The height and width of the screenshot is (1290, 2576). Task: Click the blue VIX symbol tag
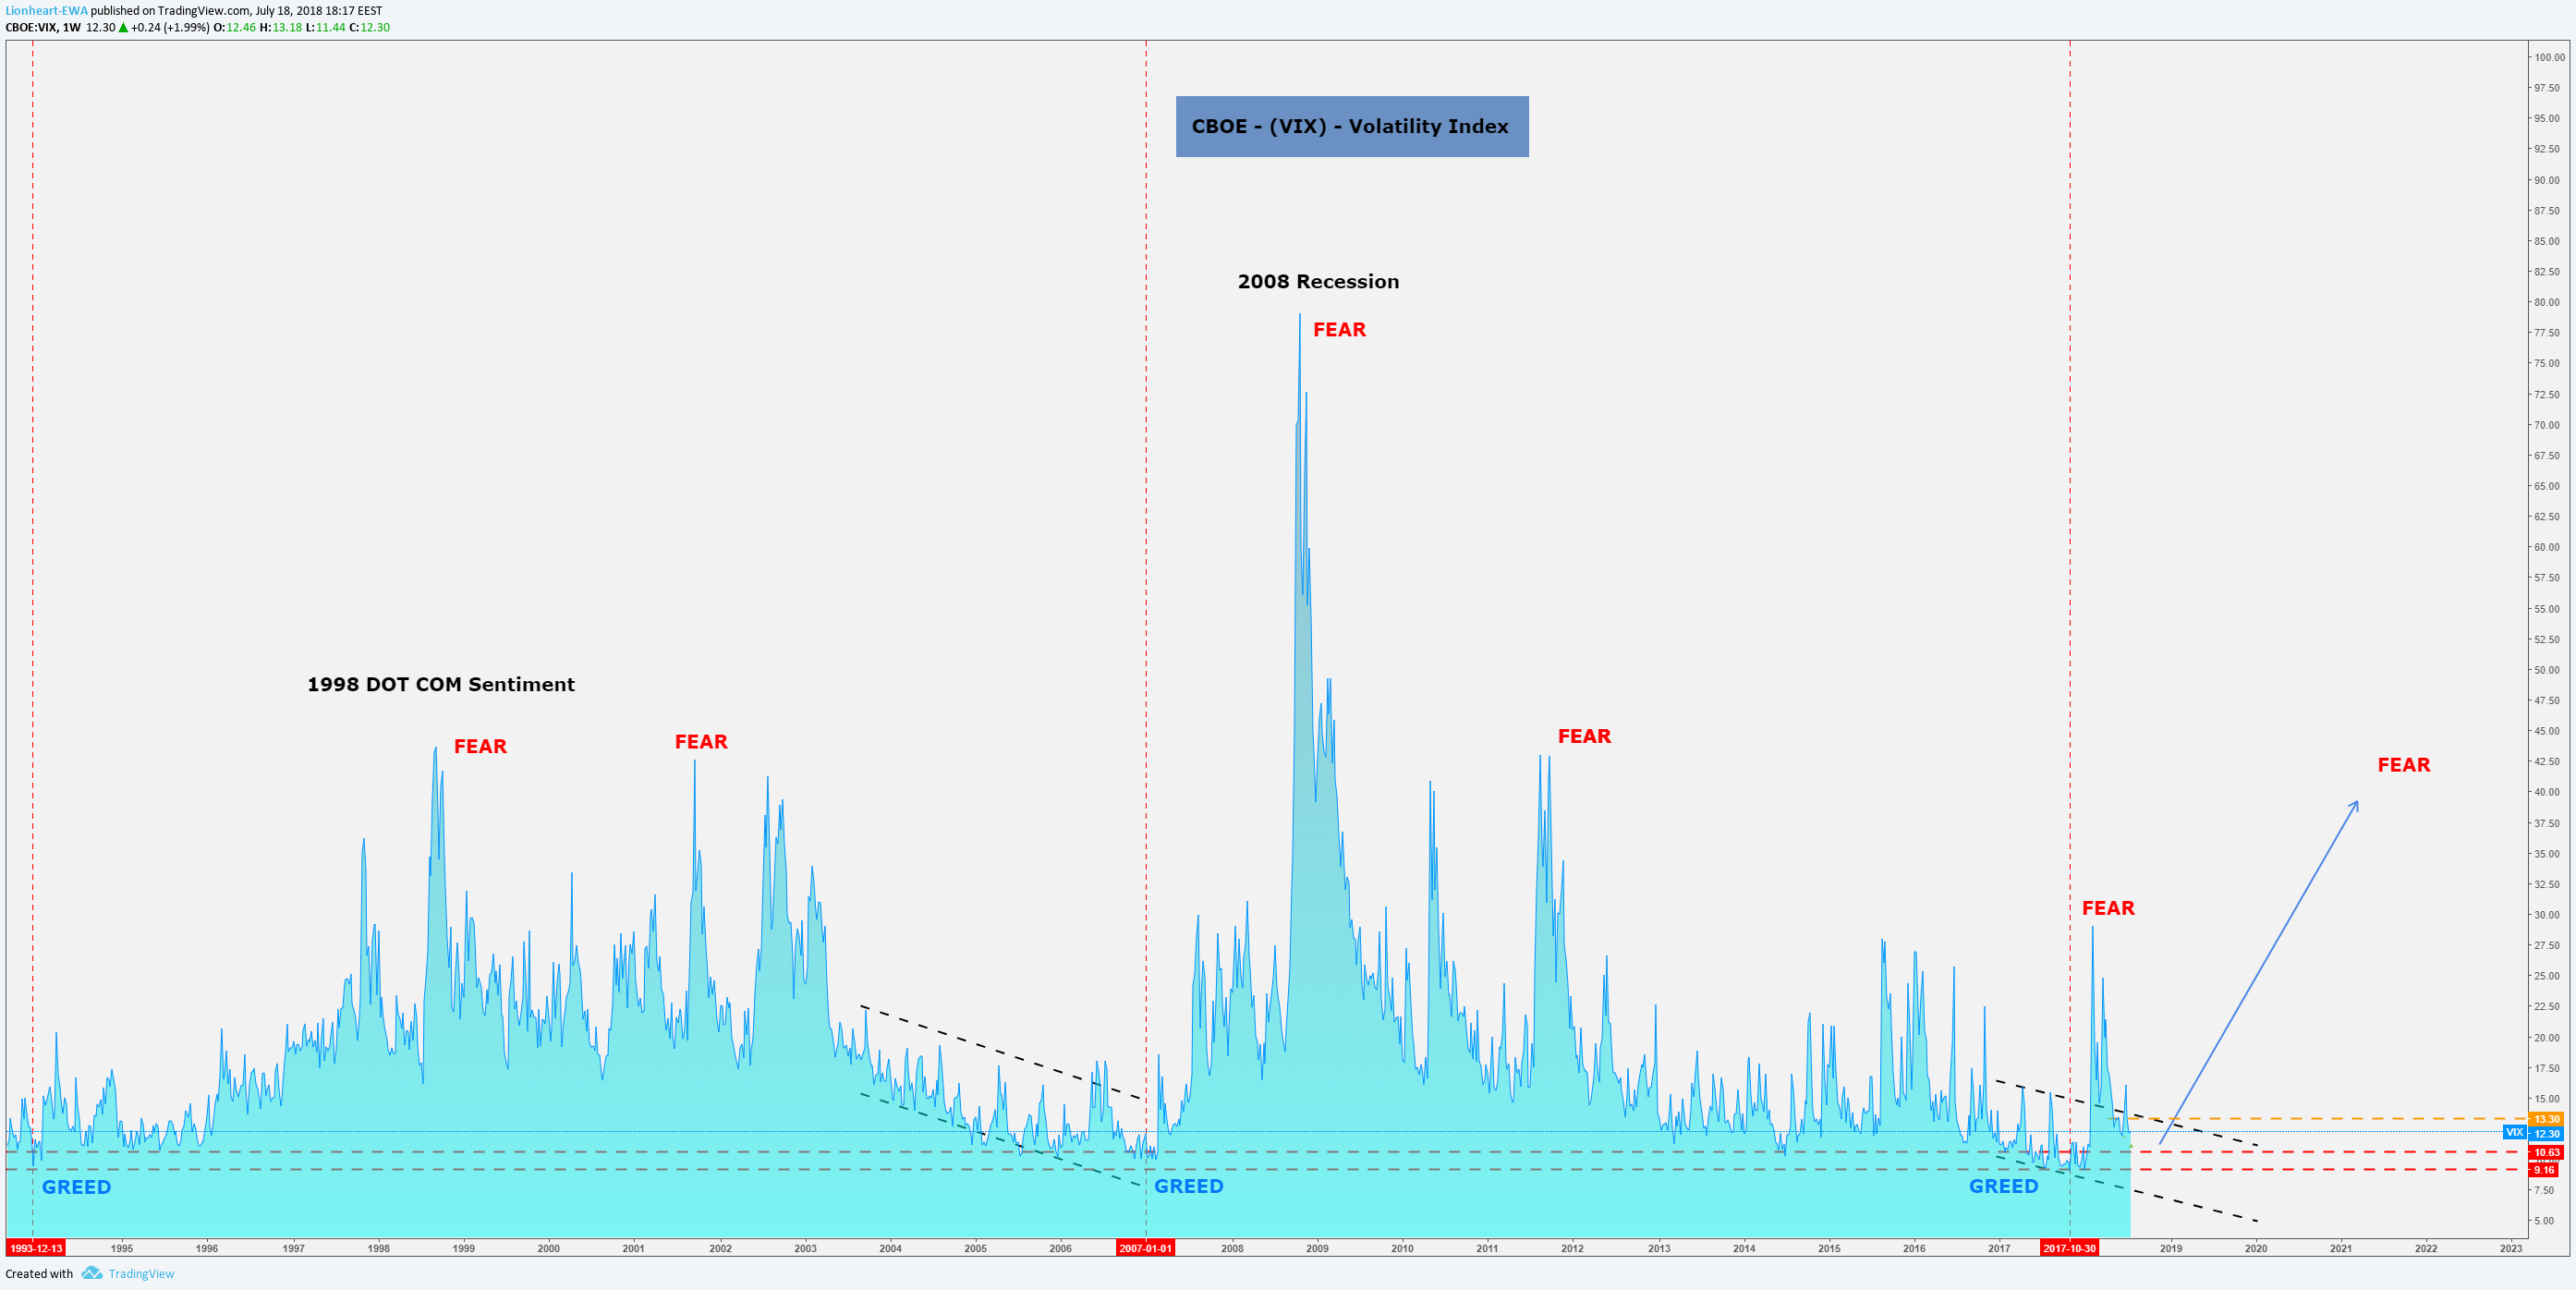tap(2514, 1133)
